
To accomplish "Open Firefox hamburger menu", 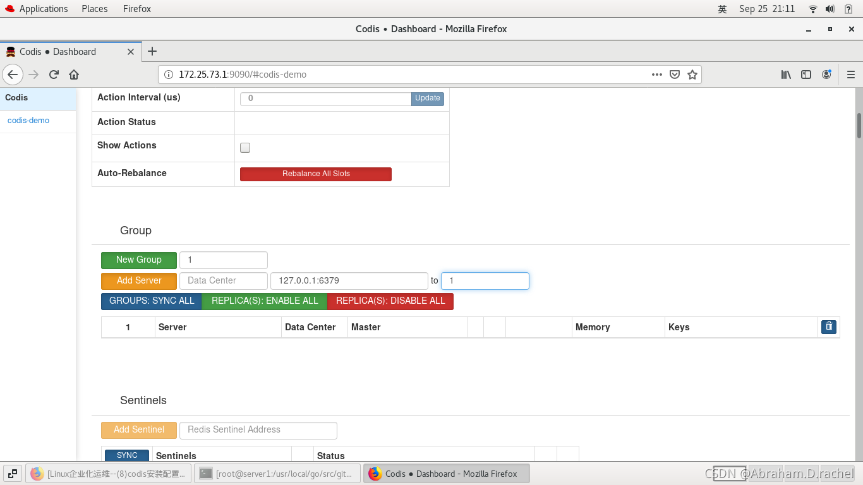I will [x=851, y=75].
